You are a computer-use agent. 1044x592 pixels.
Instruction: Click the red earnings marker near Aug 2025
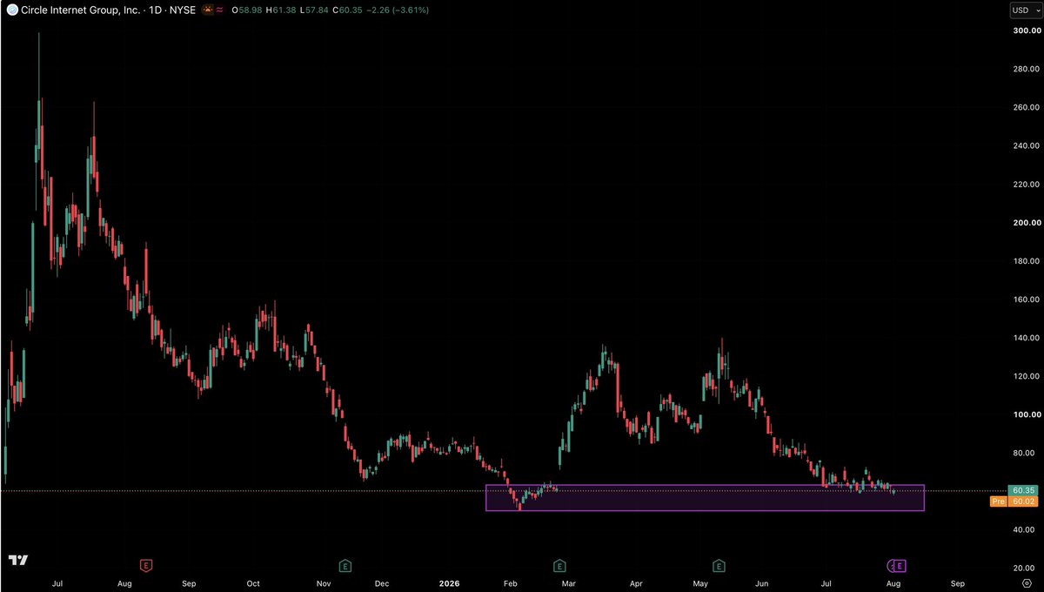pos(145,564)
